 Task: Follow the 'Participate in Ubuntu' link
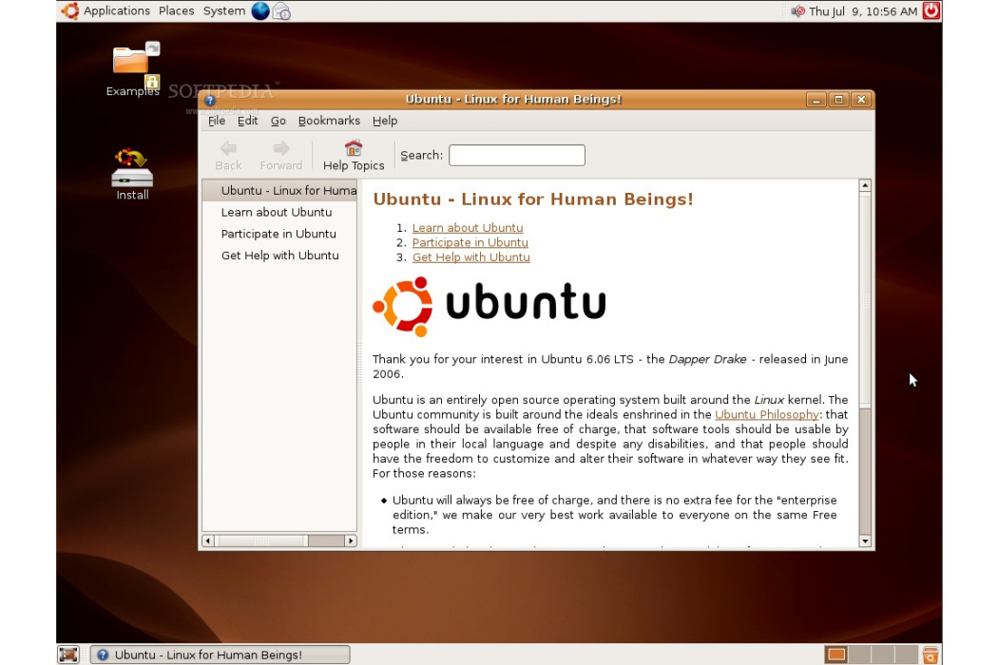tap(470, 242)
